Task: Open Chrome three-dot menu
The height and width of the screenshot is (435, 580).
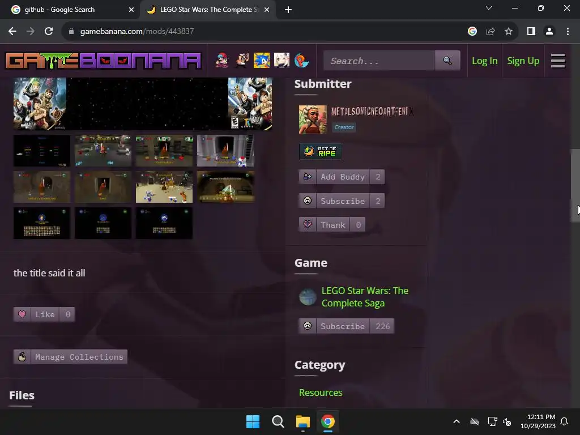Action: [x=568, y=31]
